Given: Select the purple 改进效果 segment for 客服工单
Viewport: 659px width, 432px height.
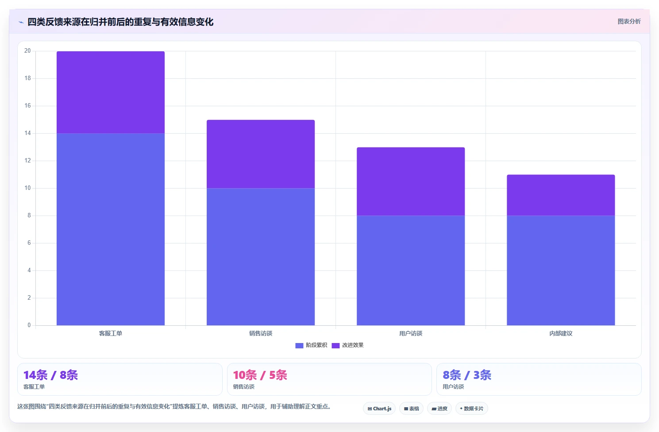Looking at the screenshot, I should (111, 92).
